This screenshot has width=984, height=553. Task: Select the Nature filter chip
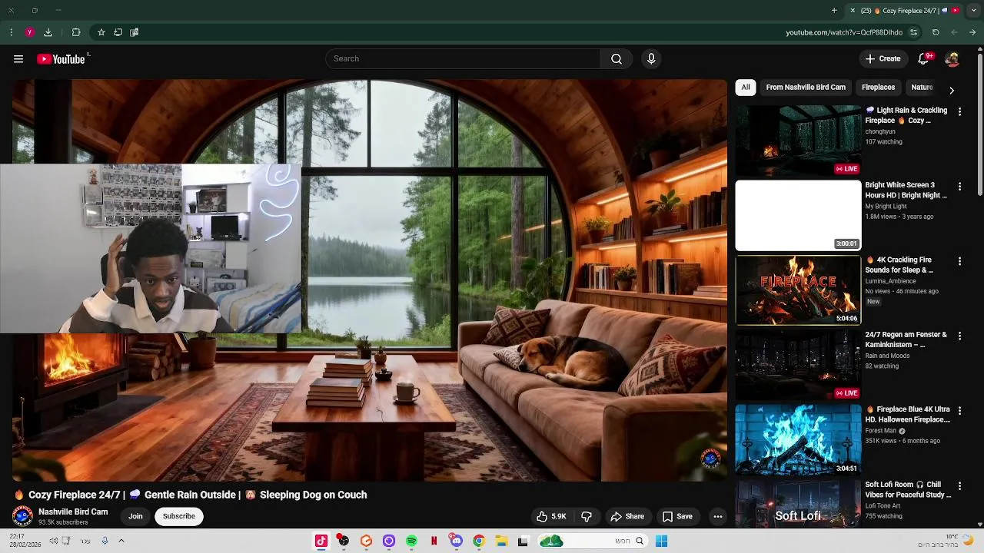pos(922,88)
